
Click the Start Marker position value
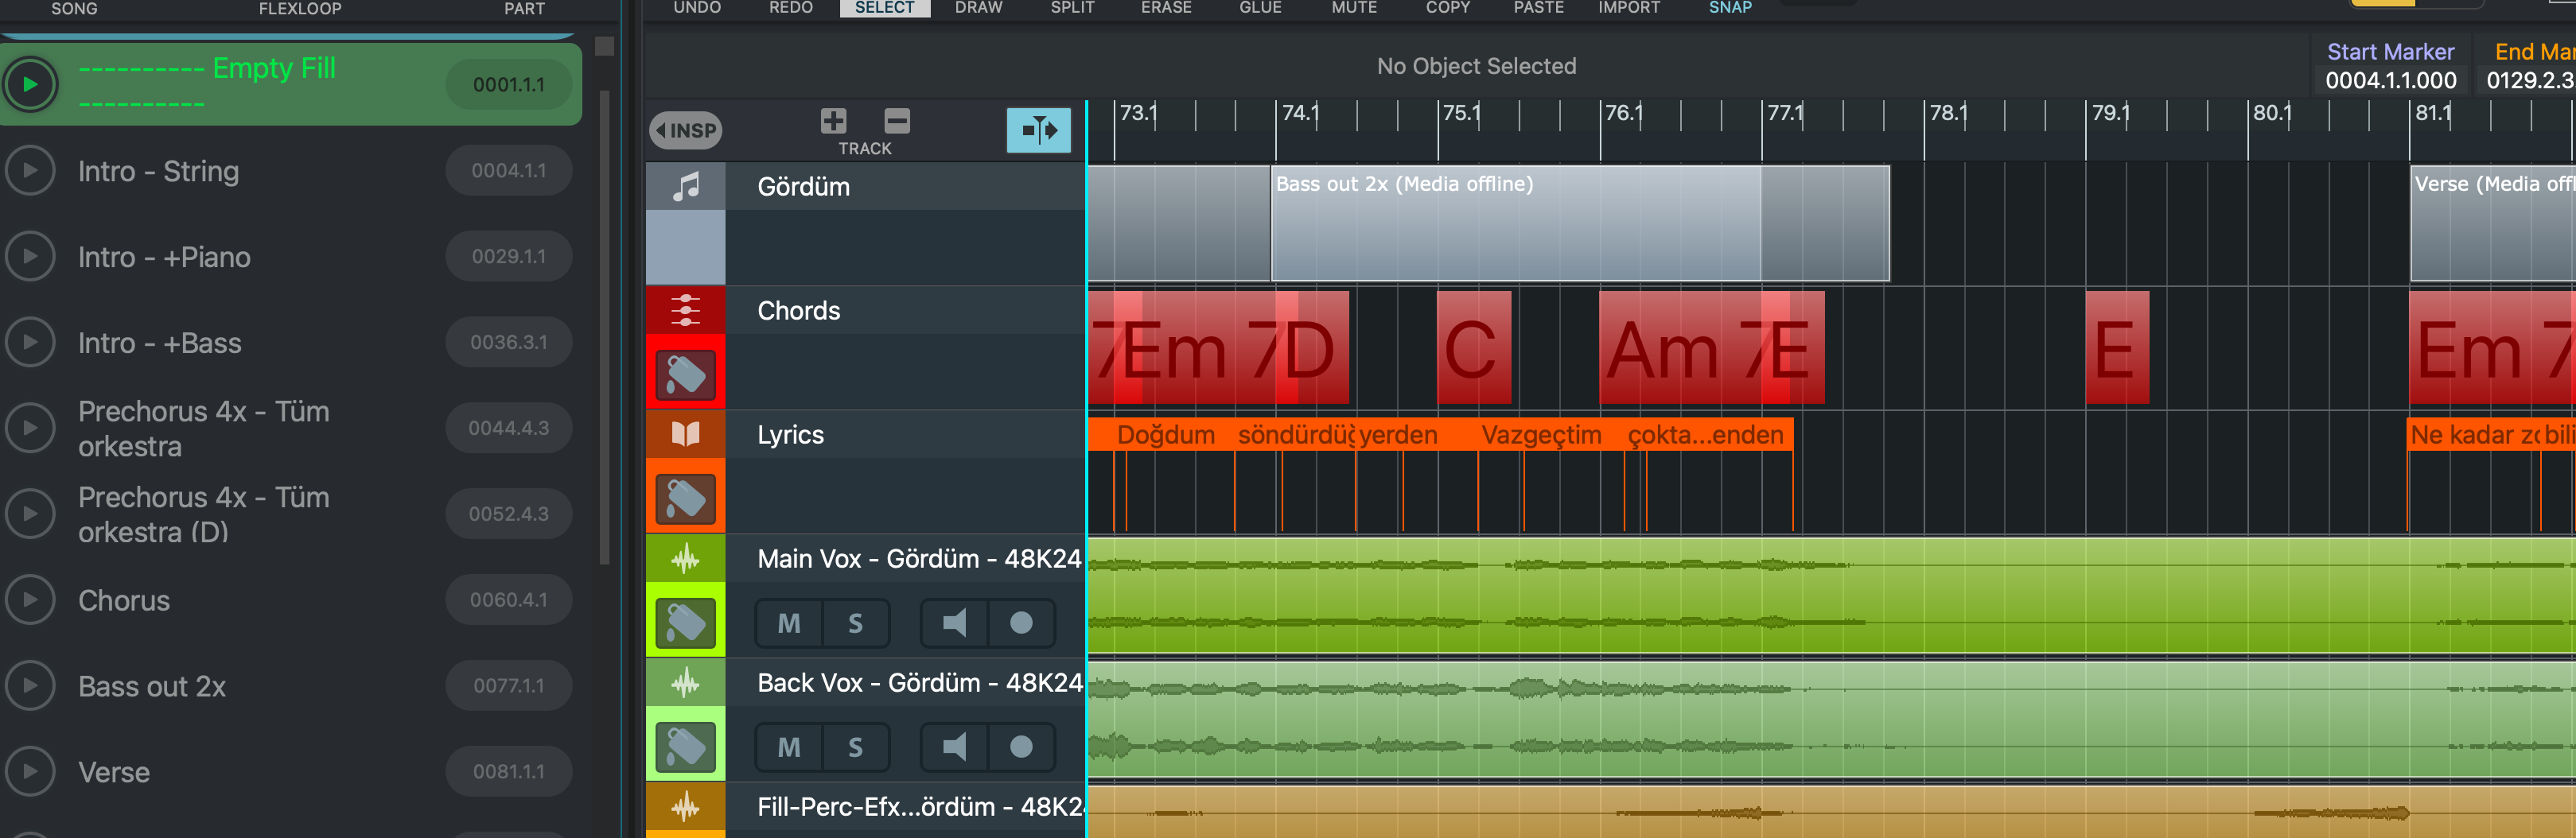click(2390, 81)
